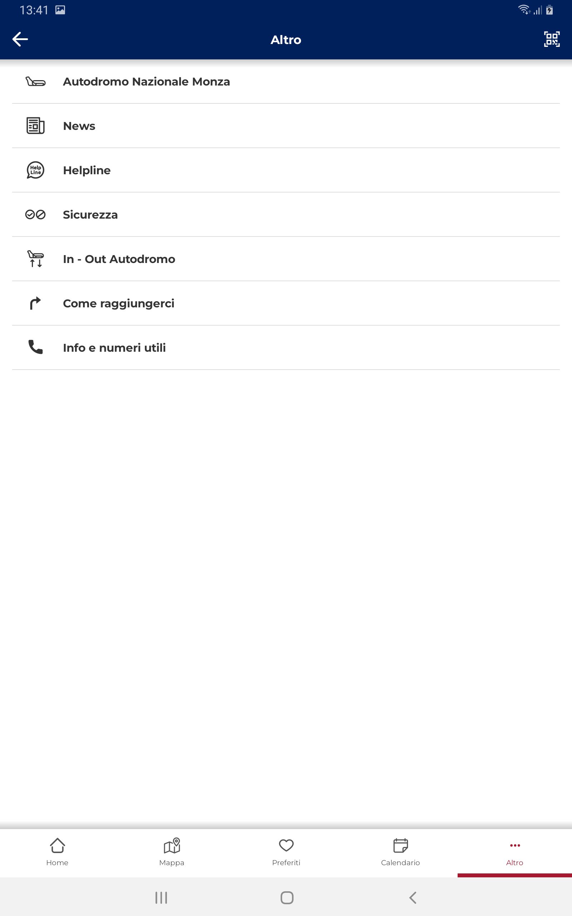Tap the phone handset icon
This screenshot has width=572, height=916.
tap(35, 347)
